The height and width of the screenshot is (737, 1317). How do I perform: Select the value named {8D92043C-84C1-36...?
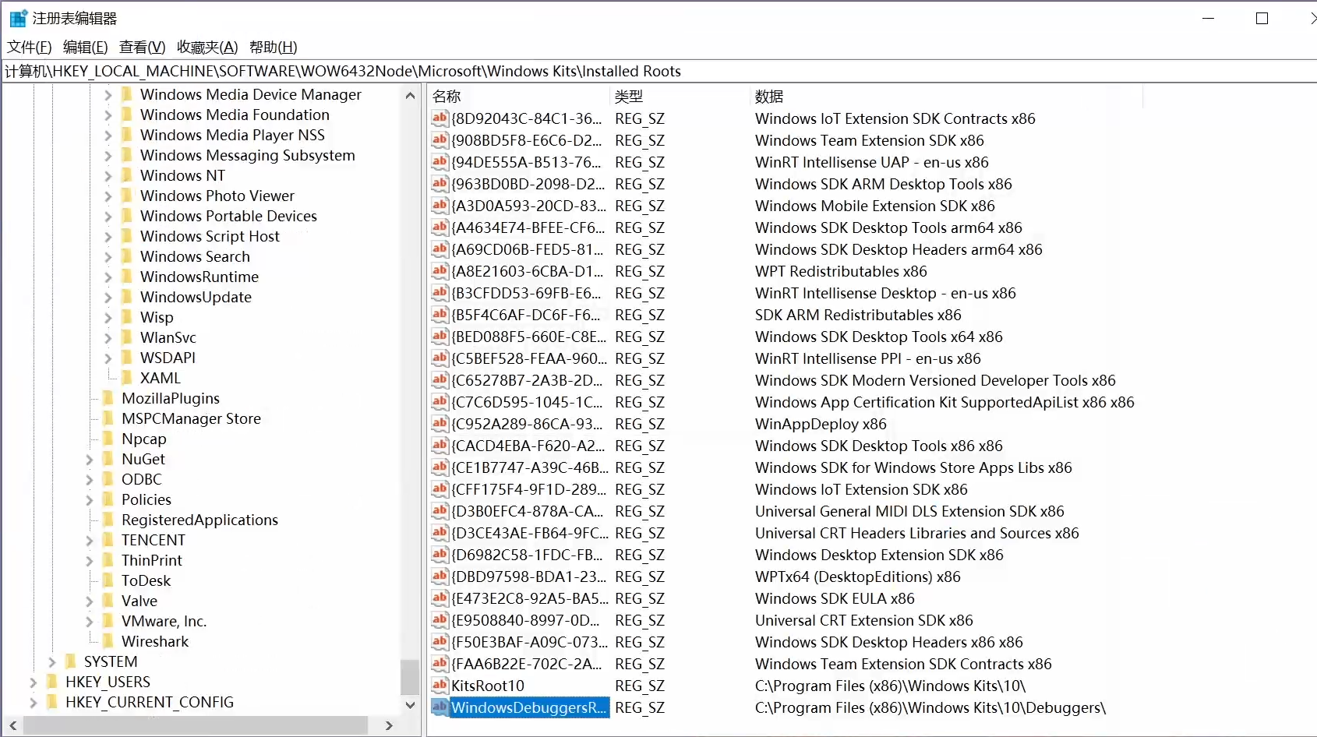coord(527,119)
